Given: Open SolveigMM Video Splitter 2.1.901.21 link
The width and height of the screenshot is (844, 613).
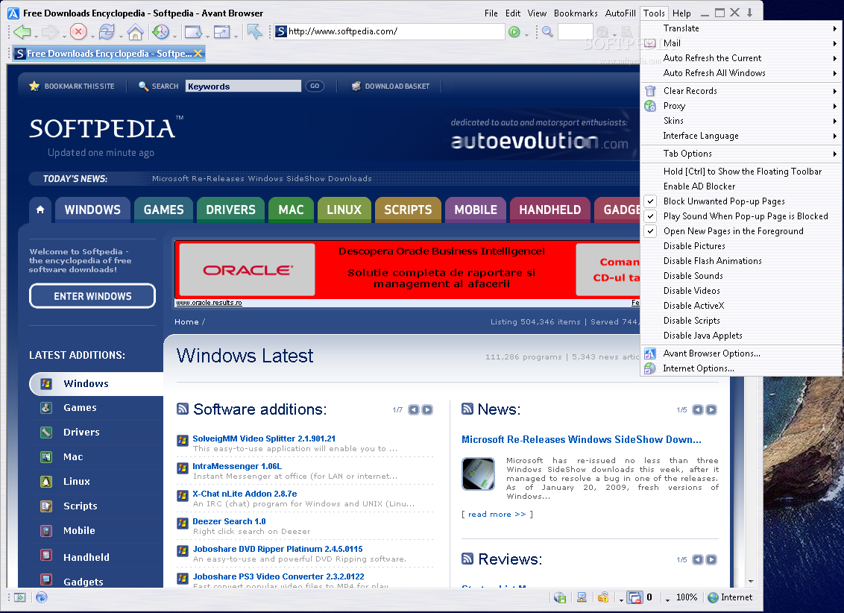Looking at the screenshot, I should pyautogui.click(x=264, y=438).
